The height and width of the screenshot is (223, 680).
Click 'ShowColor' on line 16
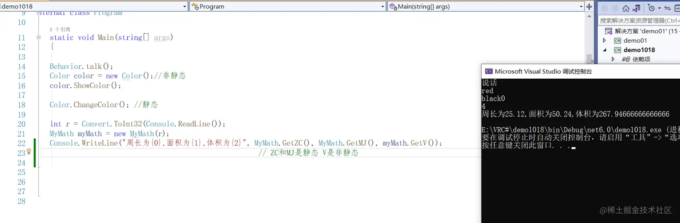coord(91,85)
